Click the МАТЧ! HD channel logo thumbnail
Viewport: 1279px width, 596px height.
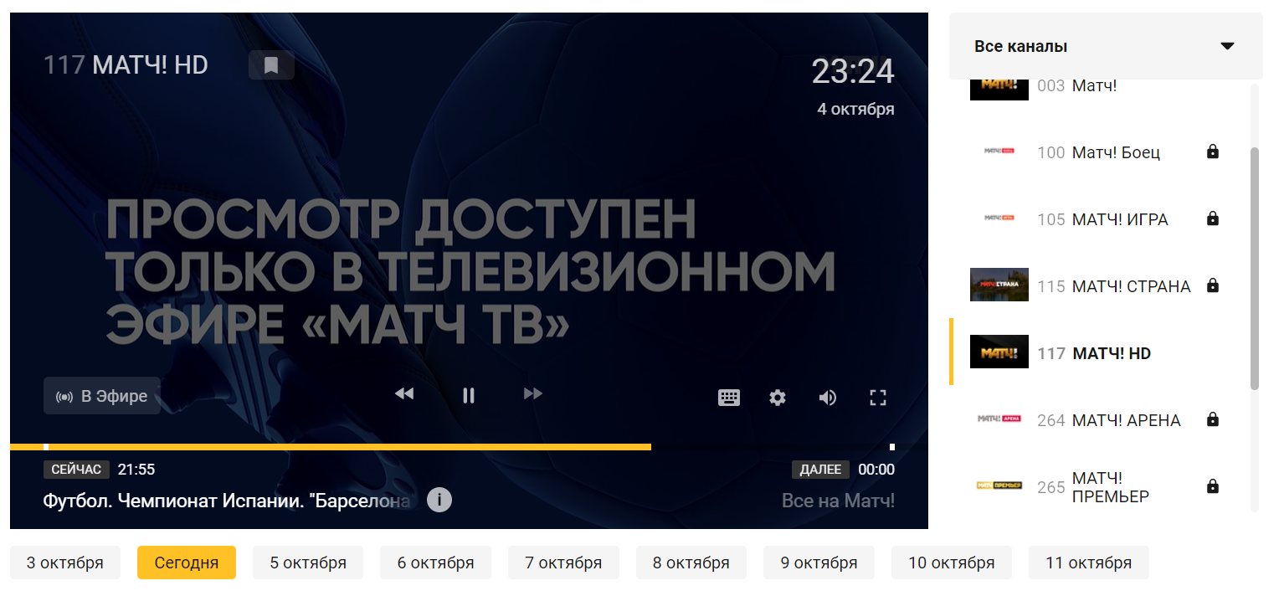999,352
